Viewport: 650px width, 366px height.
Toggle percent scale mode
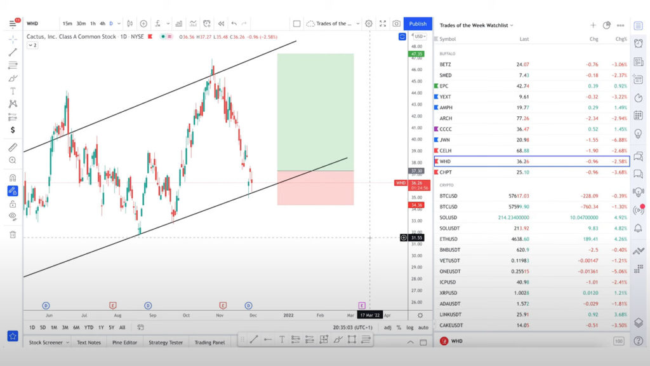(x=399, y=327)
